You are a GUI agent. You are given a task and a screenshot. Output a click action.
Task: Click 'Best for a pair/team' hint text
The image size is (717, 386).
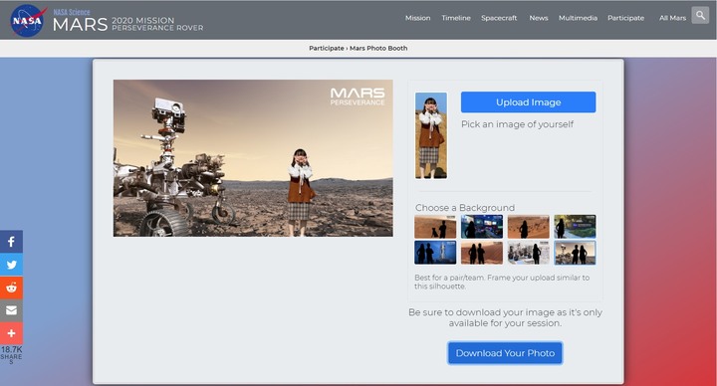502,282
